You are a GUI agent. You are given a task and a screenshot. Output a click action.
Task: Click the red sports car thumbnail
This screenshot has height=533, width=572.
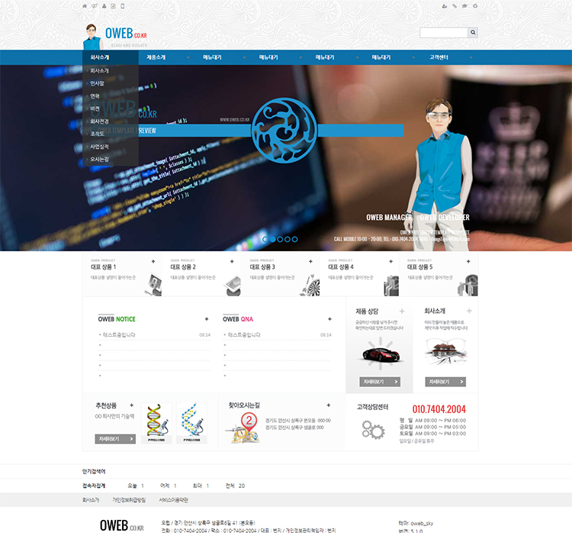tap(381, 354)
